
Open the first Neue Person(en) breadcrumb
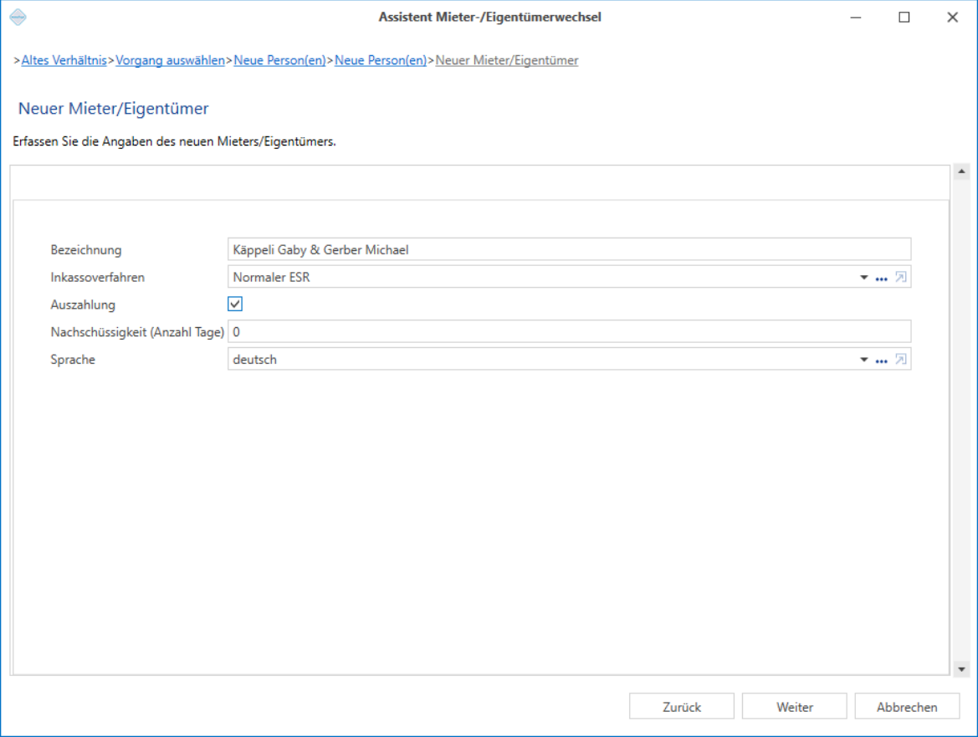[x=280, y=60]
